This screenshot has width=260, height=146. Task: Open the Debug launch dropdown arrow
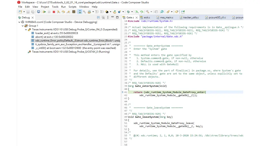[132, 12]
